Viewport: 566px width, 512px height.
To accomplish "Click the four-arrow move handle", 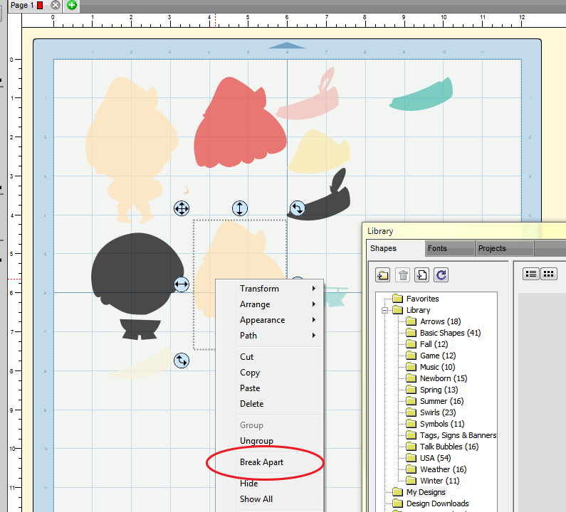I will click(182, 208).
